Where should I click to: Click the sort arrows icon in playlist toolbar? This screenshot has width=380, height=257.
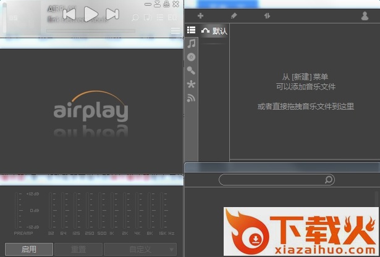tap(267, 15)
